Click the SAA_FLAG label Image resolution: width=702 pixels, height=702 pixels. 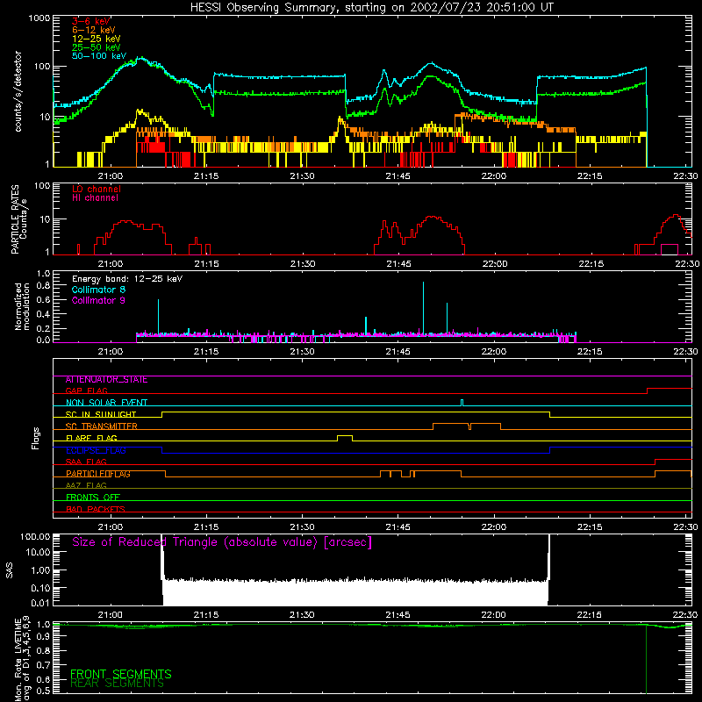86,462
